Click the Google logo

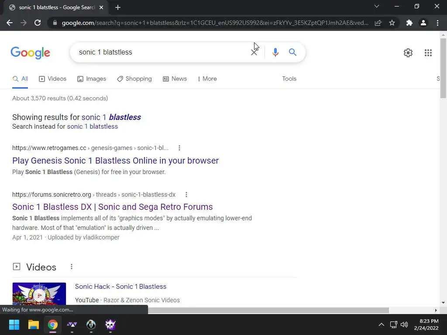[x=30, y=53]
